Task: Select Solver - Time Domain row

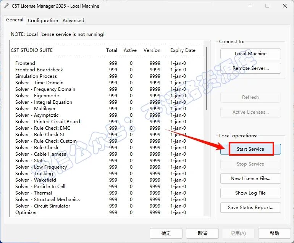Action: click(101, 83)
